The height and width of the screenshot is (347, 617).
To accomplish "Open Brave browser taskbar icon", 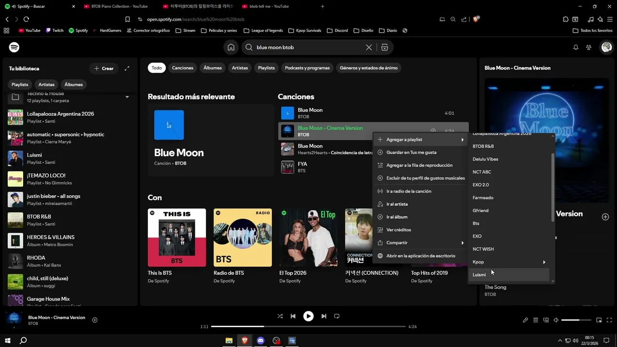I will point(245,340).
